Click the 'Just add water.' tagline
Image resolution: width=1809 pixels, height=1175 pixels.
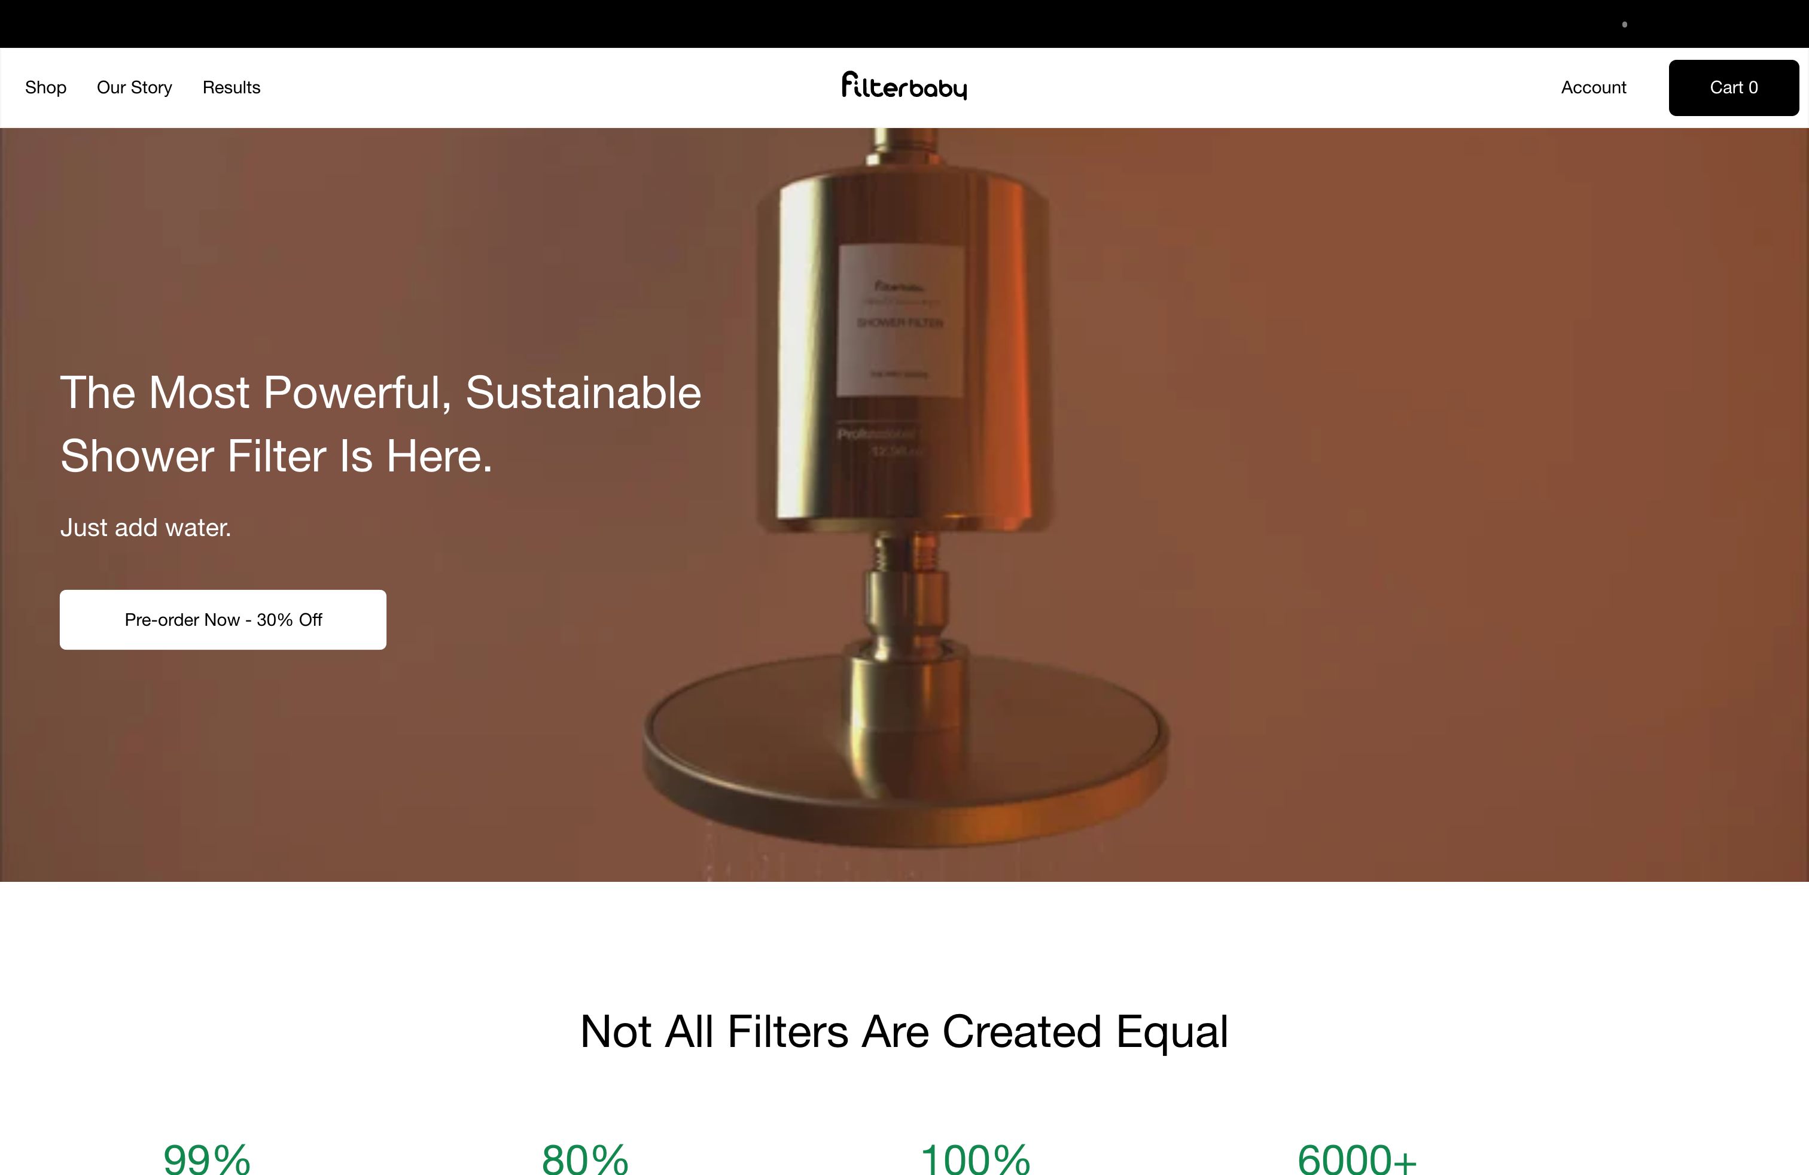point(145,528)
